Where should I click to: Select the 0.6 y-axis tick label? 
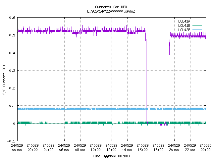click(x=12, y=18)
